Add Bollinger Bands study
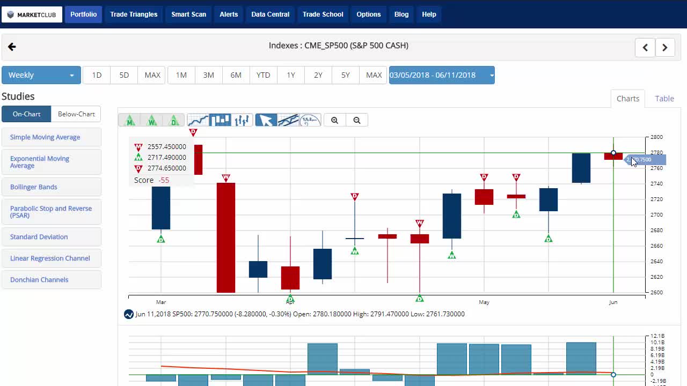This screenshot has height=386, width=687. point(52,187)
